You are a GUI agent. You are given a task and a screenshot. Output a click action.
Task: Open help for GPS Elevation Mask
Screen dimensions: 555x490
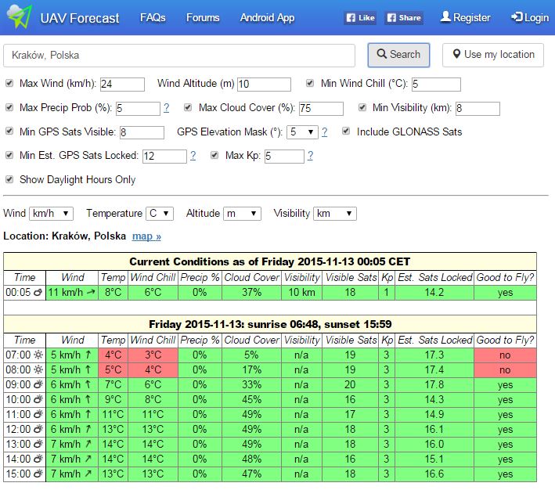click(x=324, y=132)
